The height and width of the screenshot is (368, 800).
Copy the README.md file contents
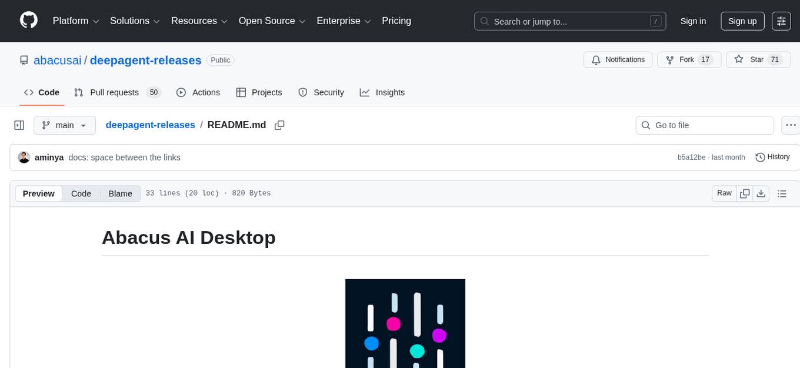click(x=745, y=193)
